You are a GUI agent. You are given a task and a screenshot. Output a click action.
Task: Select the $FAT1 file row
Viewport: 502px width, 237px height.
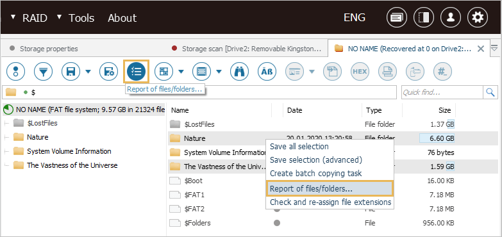point(333,195)
